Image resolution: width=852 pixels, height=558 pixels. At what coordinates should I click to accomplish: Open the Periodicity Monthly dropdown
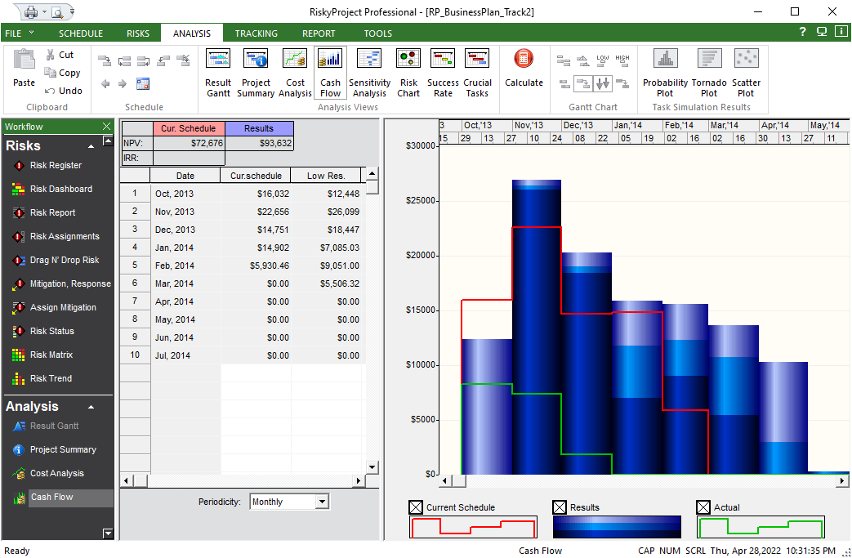(x=322, y=502)
